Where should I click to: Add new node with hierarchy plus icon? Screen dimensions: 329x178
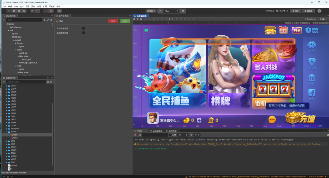[x=4, y=20]
